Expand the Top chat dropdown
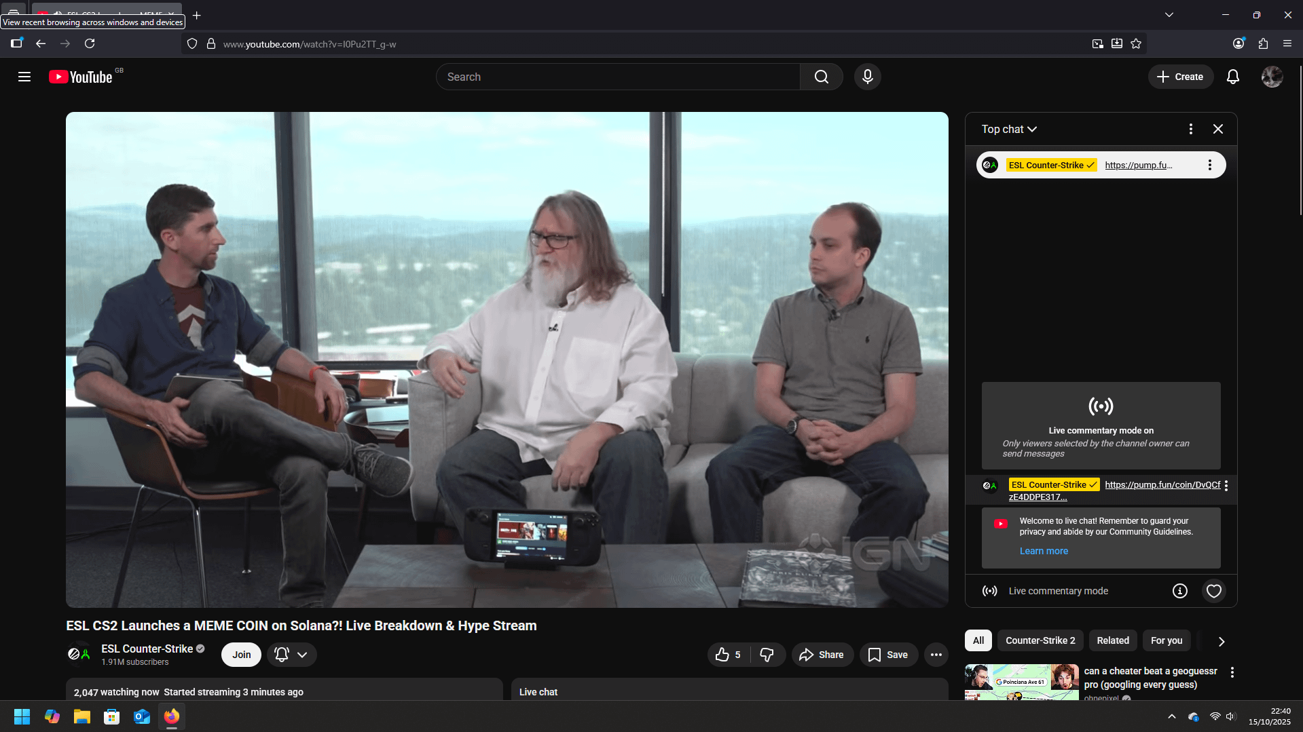This screenshot has width=1303, height=732. tap(1009, 129)
